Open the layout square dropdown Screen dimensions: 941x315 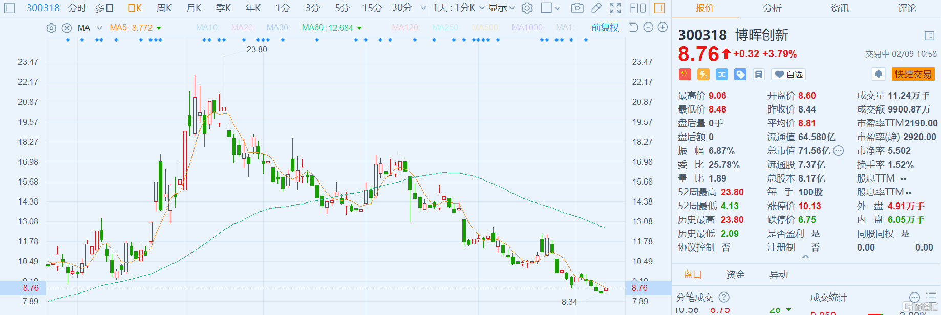point(550,8)
